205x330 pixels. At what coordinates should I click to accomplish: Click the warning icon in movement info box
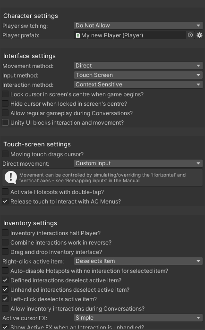pos(11,178)
